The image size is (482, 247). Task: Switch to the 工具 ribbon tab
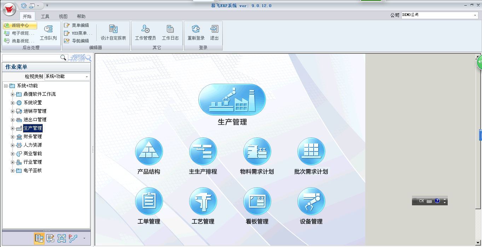(45, 16)
